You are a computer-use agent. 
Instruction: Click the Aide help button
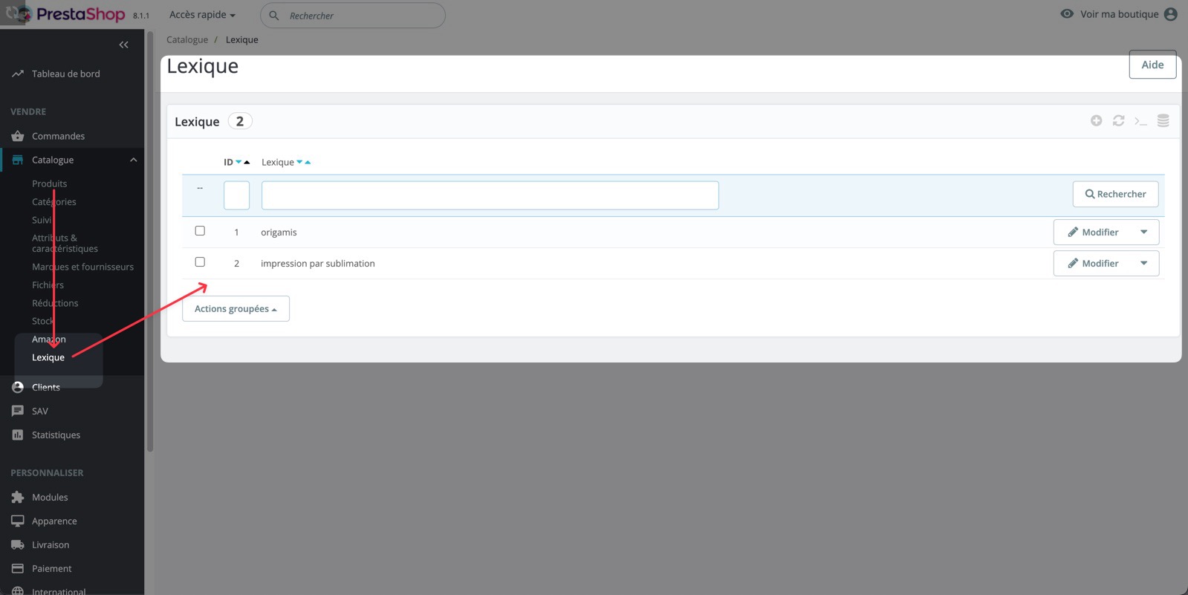pyautogui.click(x=1152, y=65)
